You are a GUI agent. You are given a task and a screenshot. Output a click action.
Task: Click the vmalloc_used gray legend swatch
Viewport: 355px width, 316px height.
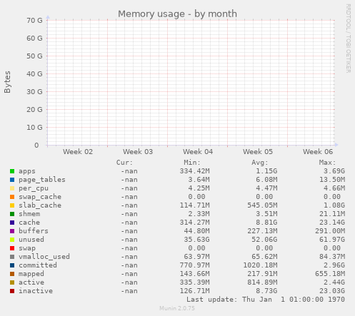coord(12,257)
